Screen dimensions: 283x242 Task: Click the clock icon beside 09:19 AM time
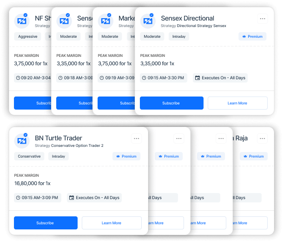(x=102, y=78)
